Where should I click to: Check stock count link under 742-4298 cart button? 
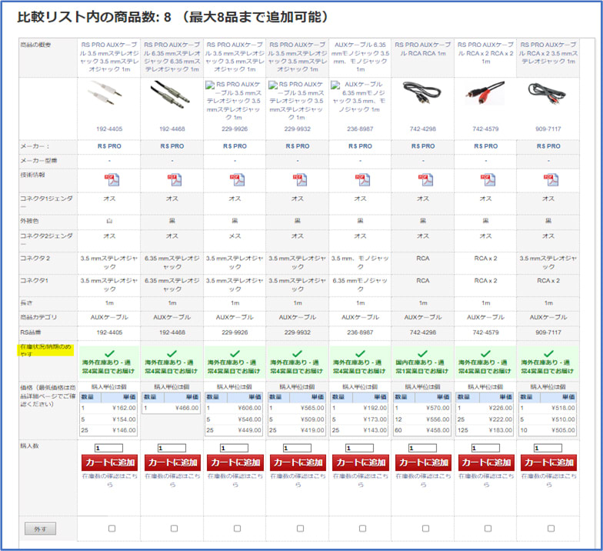(x=423, y=480)
